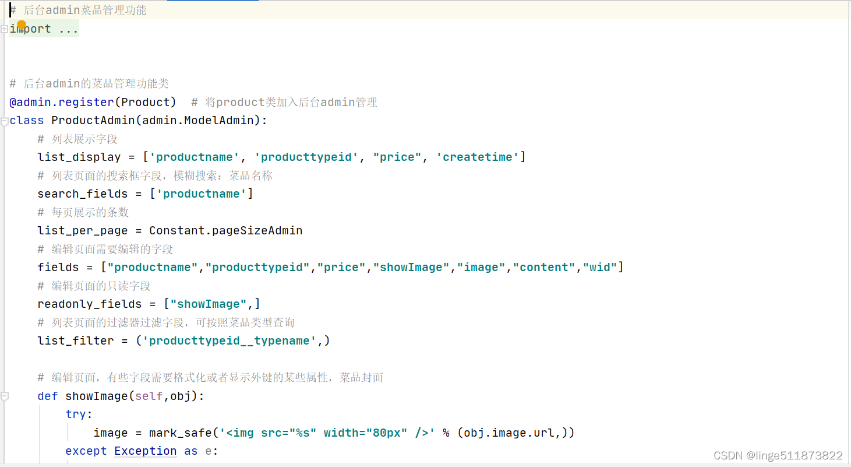
Task: Click the 'readonly_fields' variable
Action: 90,304
